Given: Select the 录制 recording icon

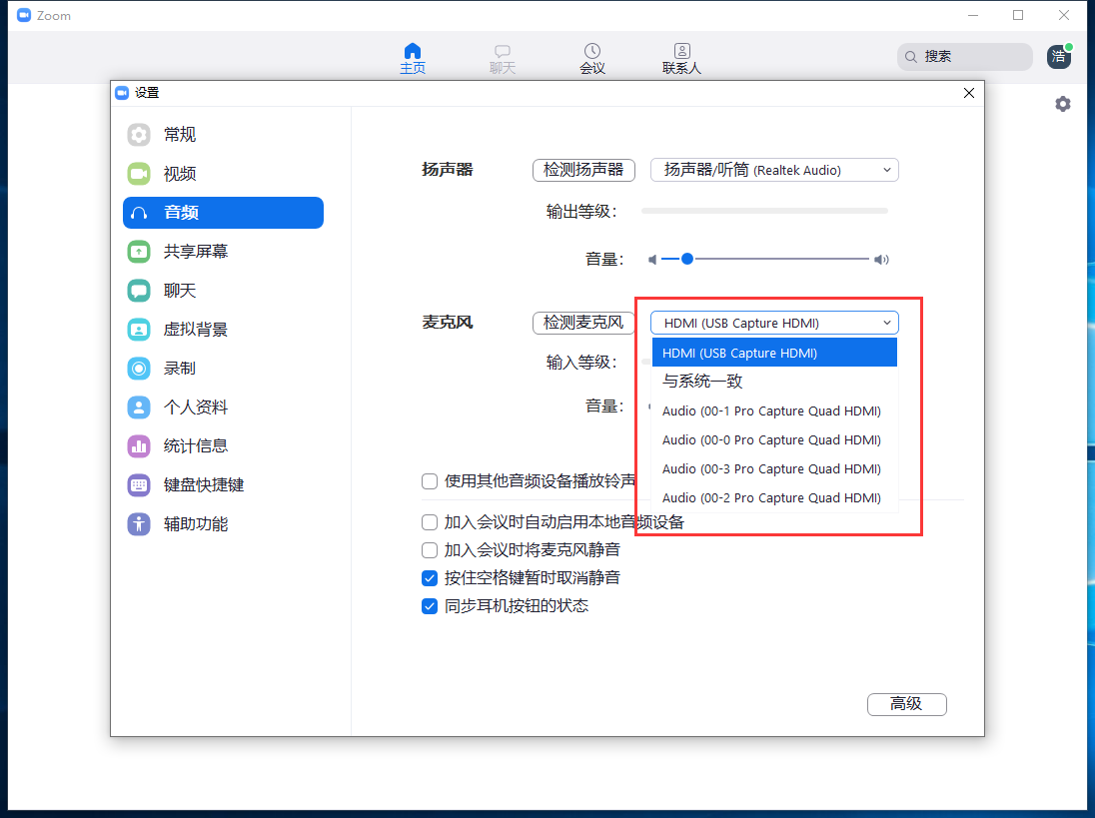Looking at the screenshot, I should pyautogui.click(x=139, y=368).
